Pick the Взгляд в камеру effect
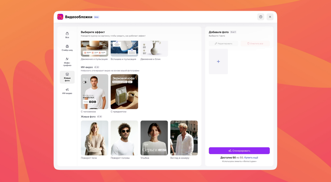331x182 pixels. click(184, 138)
